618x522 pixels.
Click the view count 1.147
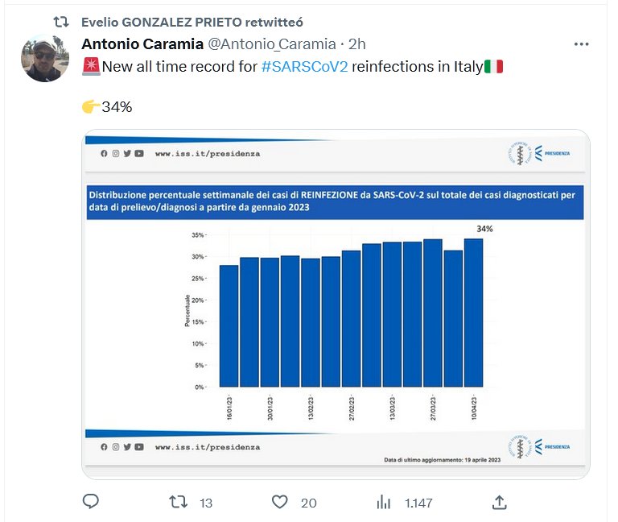click(x=418, y=503)
